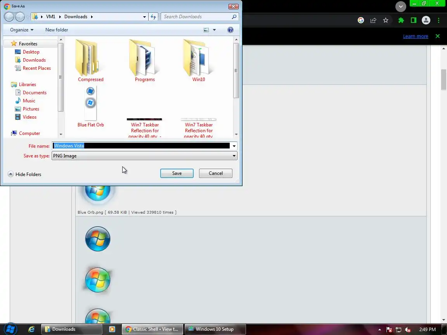The image size is (447, 335).
Task: Click the 2:49 PM clock
Action: [427, 329]
